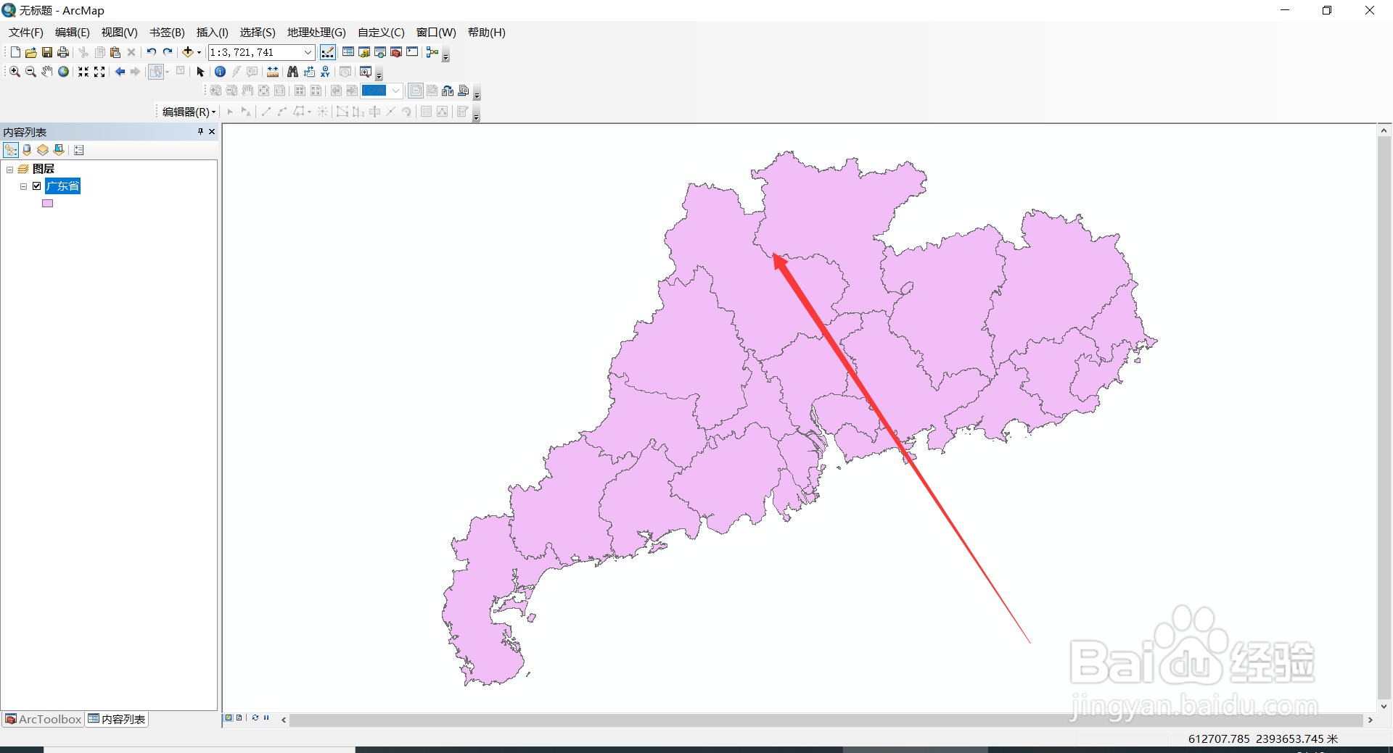Collapse the 广东省 layer legend
Viewport: 1393px width, 753px height.
coord(24,186)
